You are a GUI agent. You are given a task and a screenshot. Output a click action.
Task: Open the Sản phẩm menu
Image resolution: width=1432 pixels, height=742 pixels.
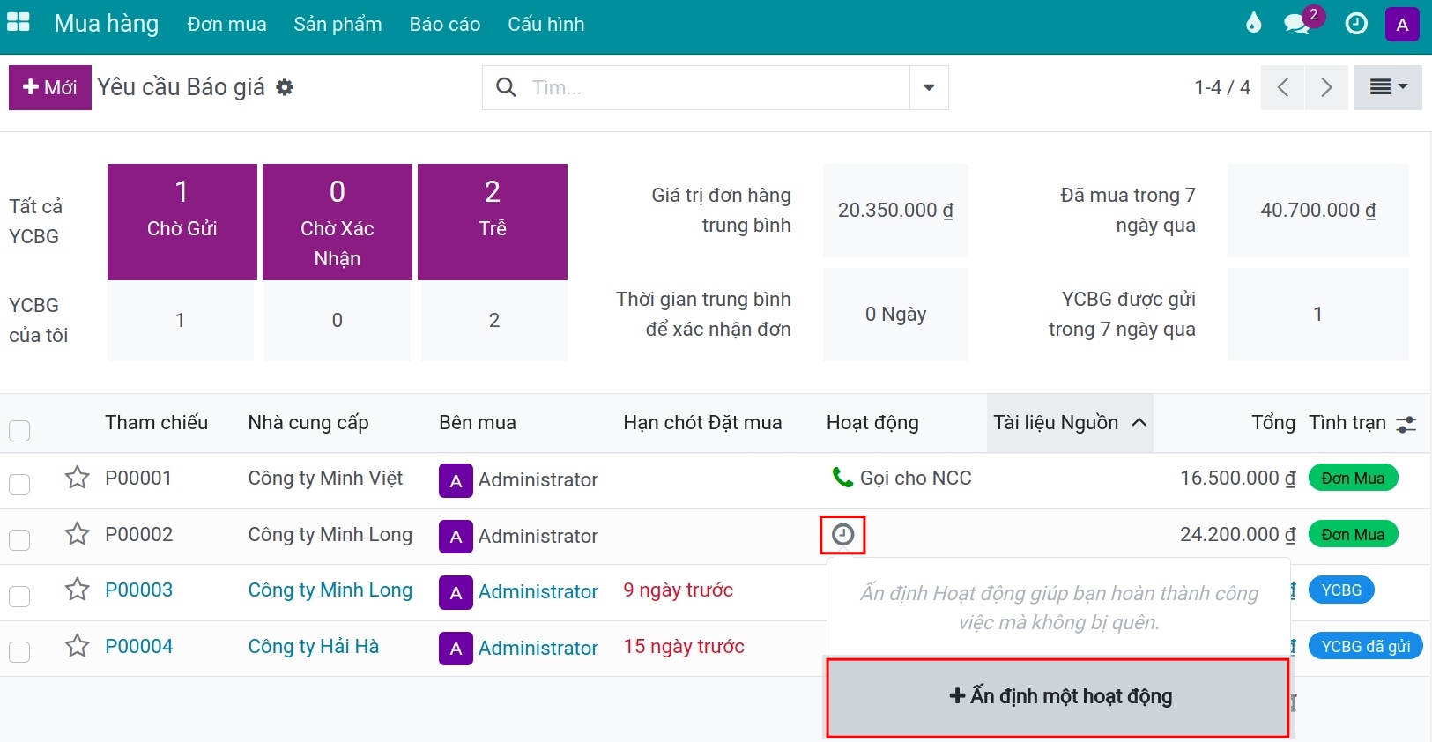click(x=338, y=25)
